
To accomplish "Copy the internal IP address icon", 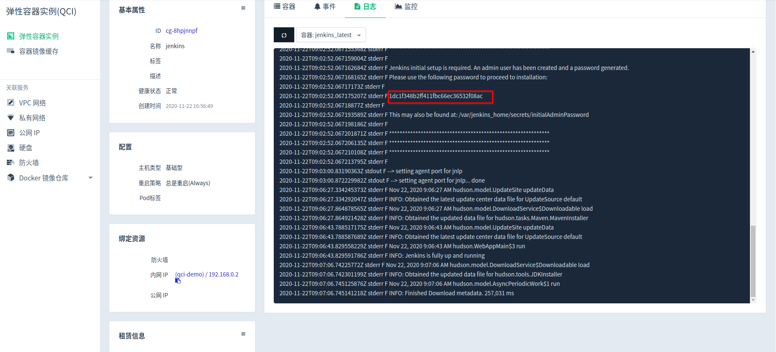I will coord(178,280).
